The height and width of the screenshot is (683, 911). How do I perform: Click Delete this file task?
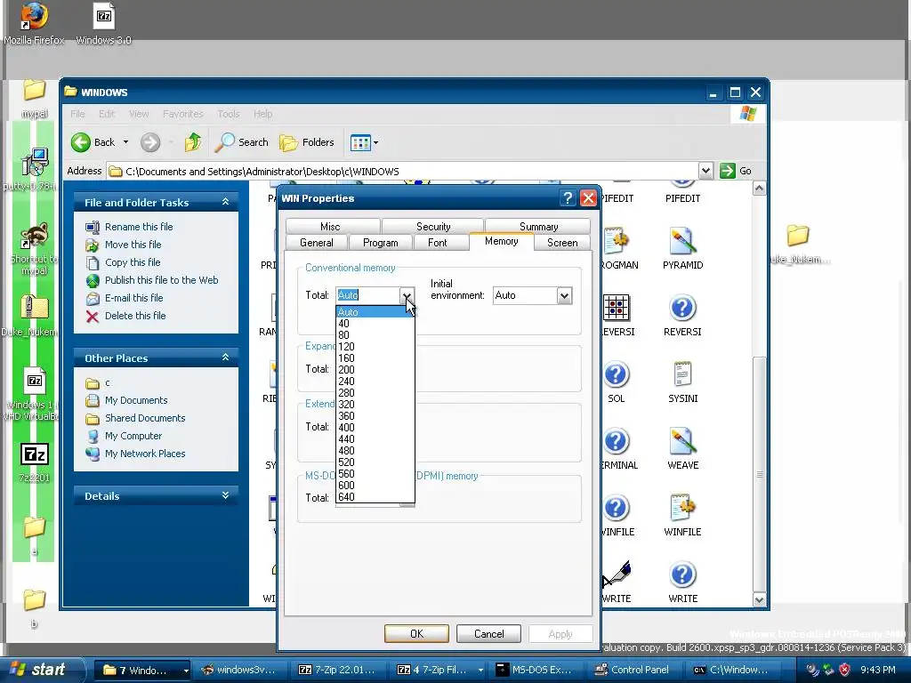pyautogui.click(x=135, y=316)
